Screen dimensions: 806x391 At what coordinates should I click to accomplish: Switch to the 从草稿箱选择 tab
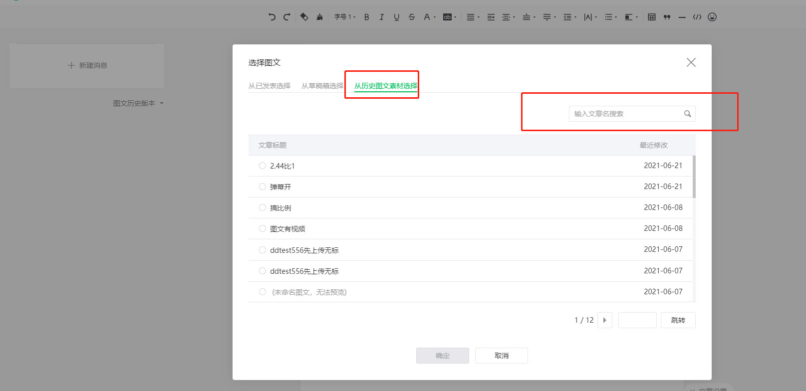(x=322, y=86)
